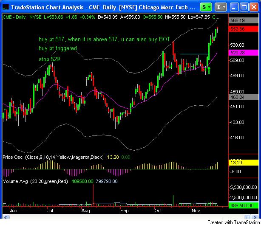Click the gray 566.19 upper band marker

point(243,20)
